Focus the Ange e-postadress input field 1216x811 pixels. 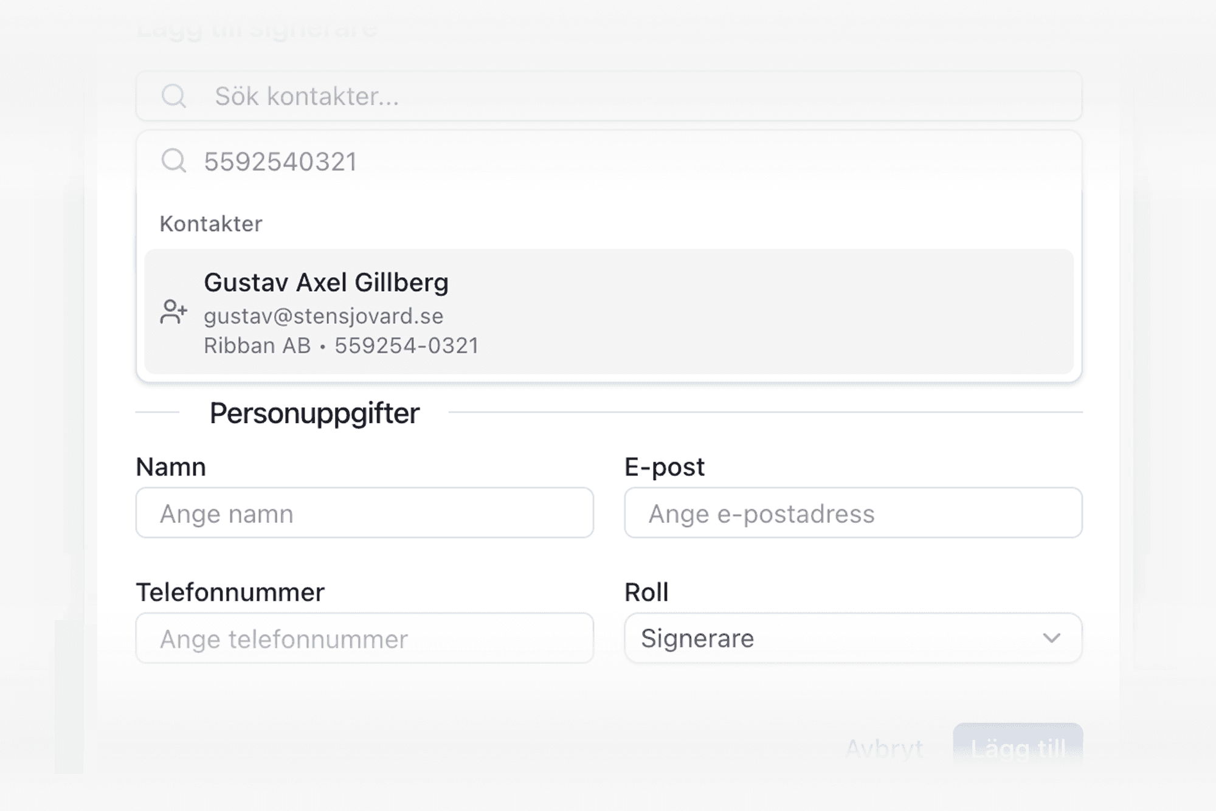(x=853, y=513)
